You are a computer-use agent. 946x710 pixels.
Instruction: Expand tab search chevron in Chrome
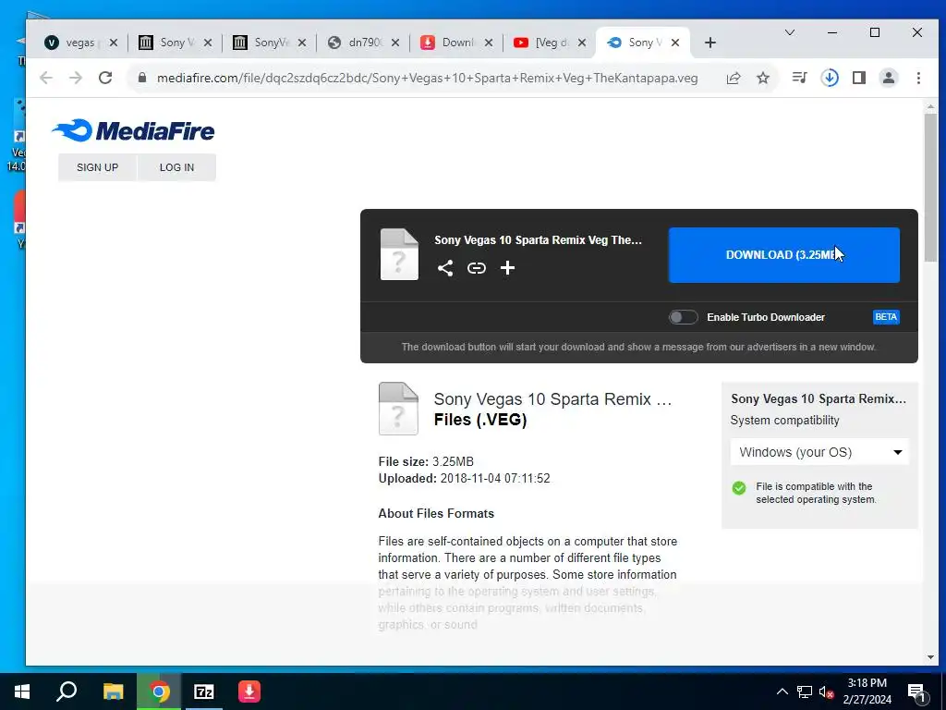click(x=789, y=32)
